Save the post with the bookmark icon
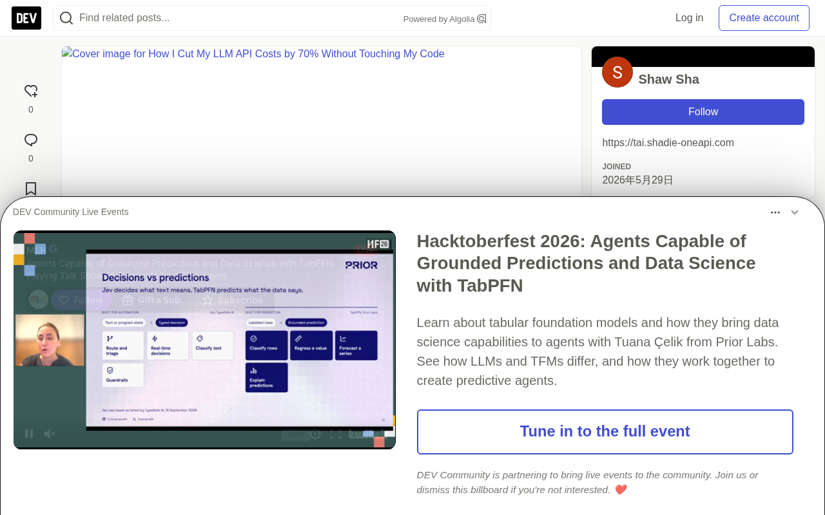Screen dimensions: 825x515 [x=31, y=189]
